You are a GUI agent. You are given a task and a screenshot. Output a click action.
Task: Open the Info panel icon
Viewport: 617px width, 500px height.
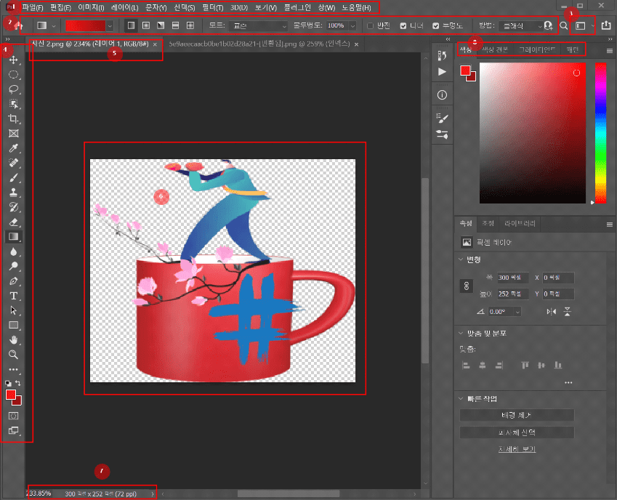click(x=442, y=95)
